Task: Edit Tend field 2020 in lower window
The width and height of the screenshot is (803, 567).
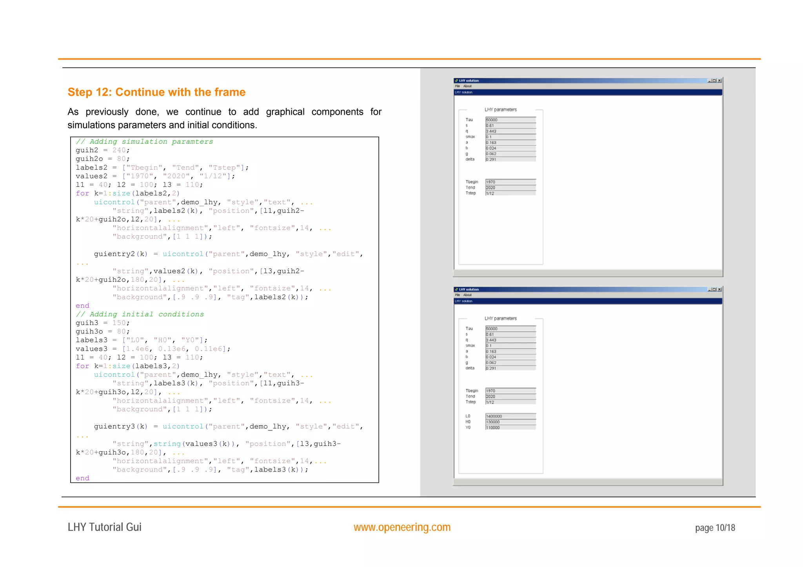Action: (511, 396)
